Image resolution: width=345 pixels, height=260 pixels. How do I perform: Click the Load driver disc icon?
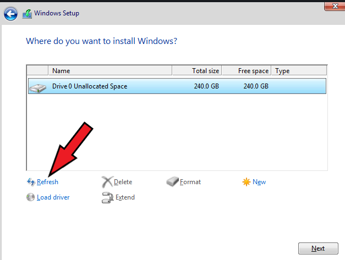click(30, 197)
